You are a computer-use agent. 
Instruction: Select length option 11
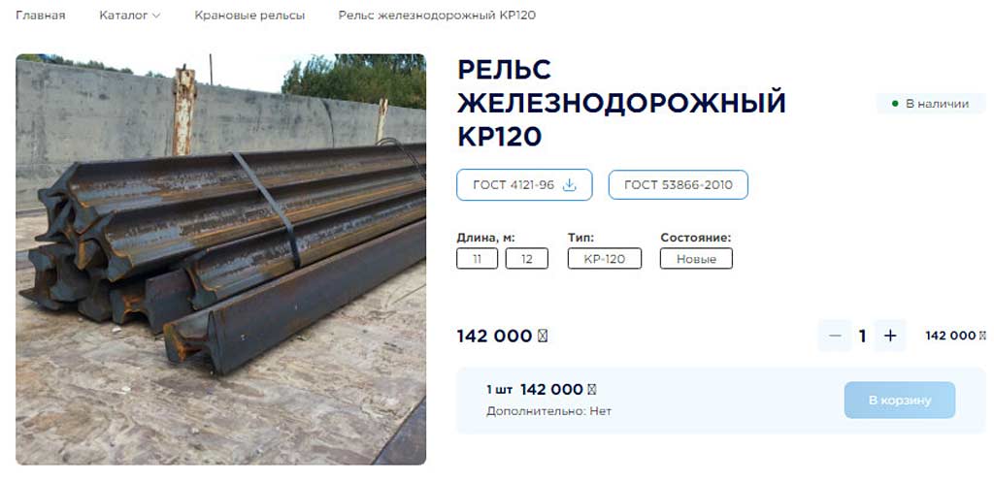point(477,258)
